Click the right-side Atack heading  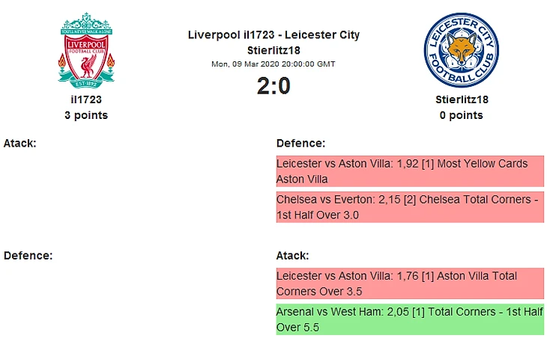click(x=292, y=256)
